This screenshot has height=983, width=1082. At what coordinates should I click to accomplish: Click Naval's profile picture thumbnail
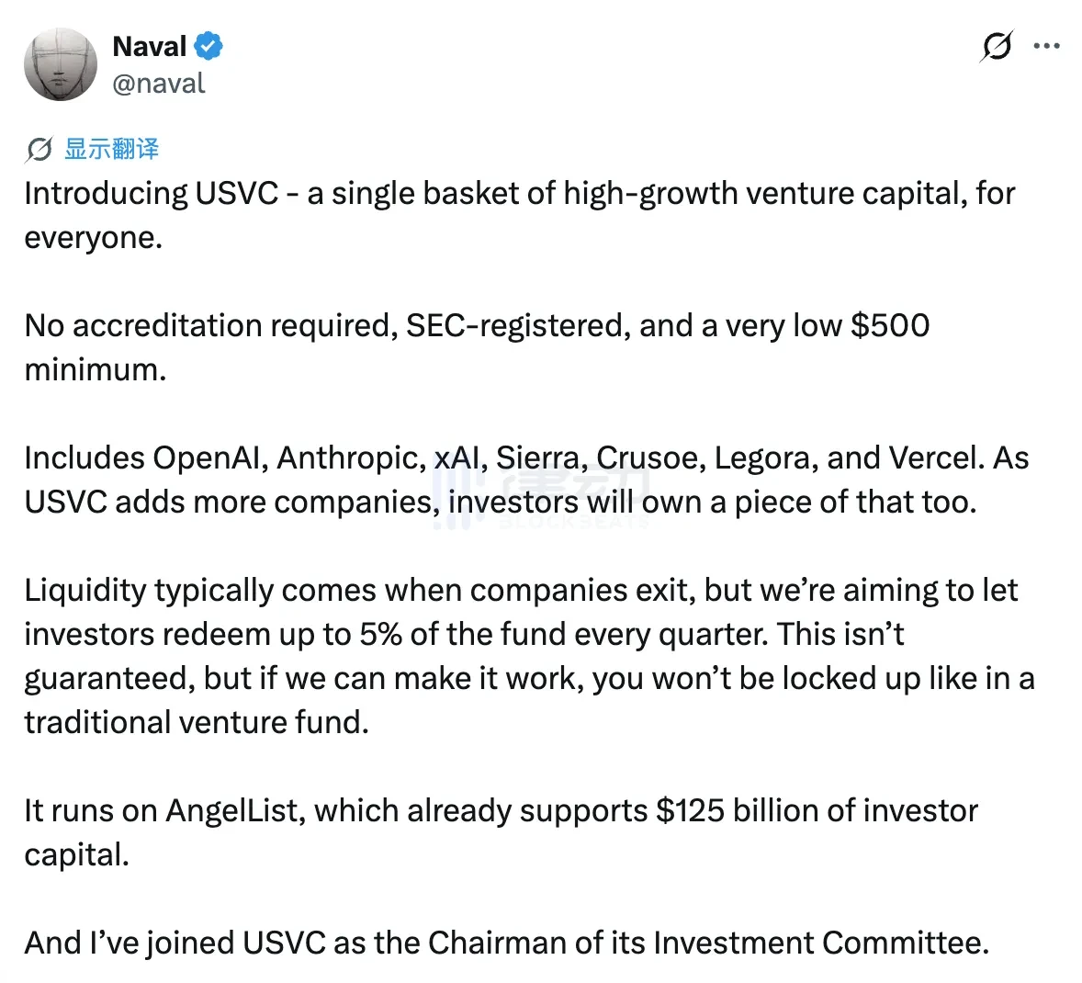[61, 63]
